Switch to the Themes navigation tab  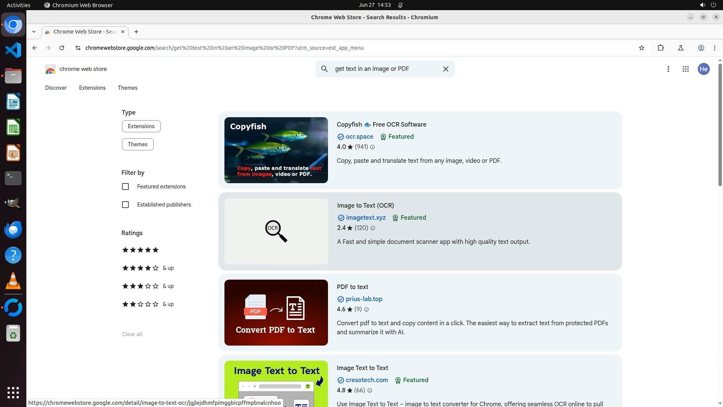pyautogui.click(x=127, y=88)
